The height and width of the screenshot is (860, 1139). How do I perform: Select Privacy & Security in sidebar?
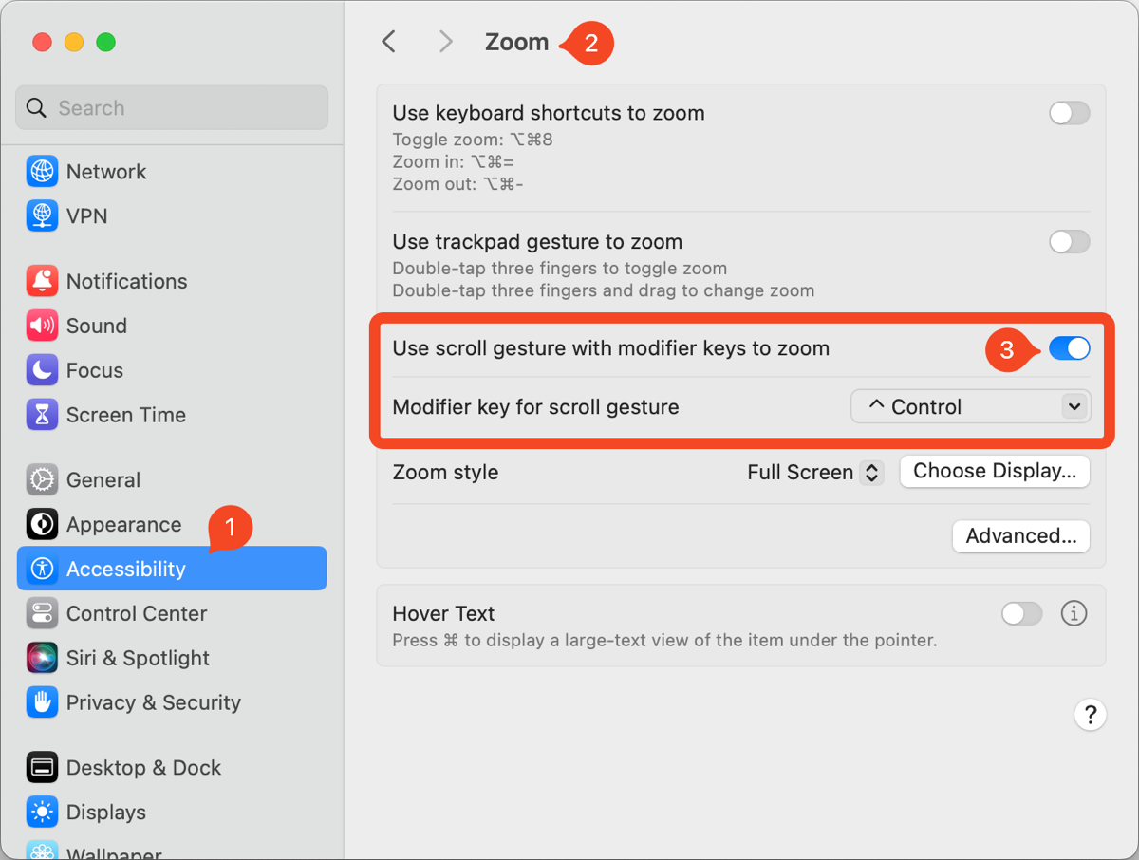(x=153, y=702)
